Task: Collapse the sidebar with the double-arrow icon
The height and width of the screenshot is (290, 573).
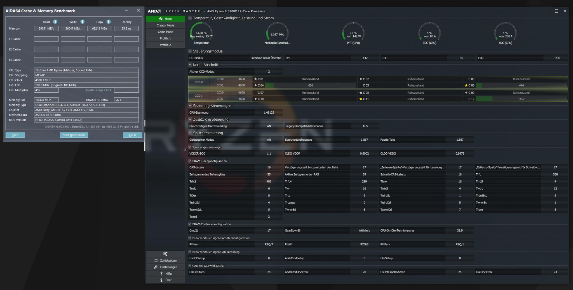Action: point(185,150)
